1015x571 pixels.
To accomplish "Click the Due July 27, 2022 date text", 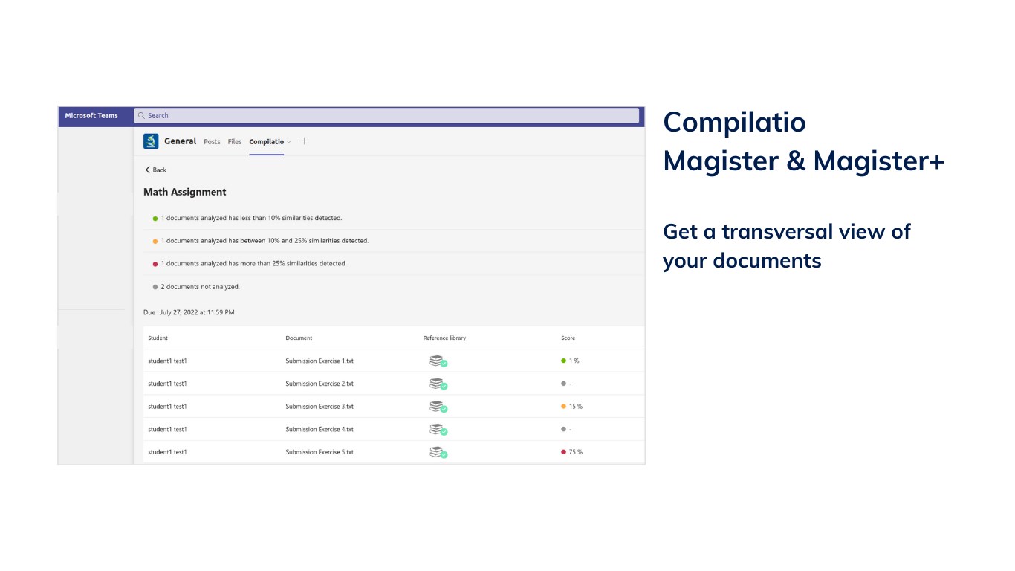I will point(189,313).
